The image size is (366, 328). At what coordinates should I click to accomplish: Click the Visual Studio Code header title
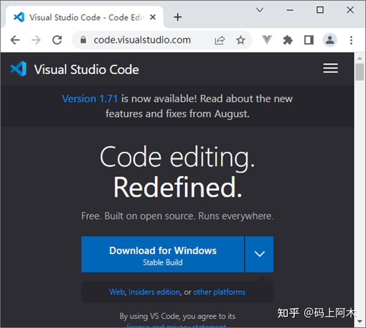pos(86,69)
